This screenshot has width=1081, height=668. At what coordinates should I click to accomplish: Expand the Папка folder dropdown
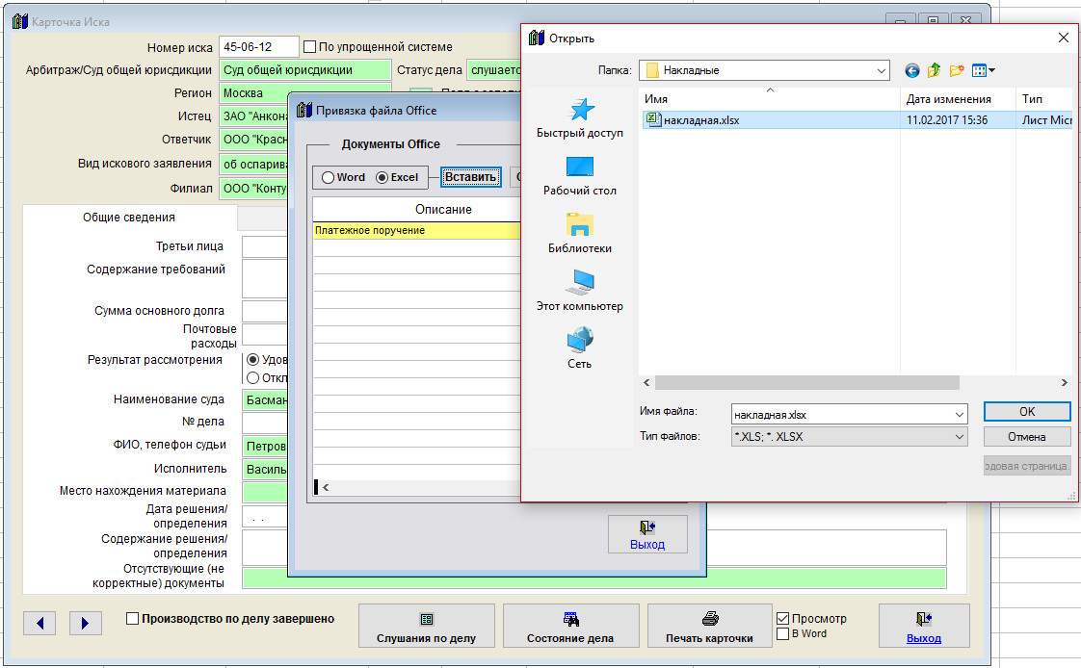point(882,70)
